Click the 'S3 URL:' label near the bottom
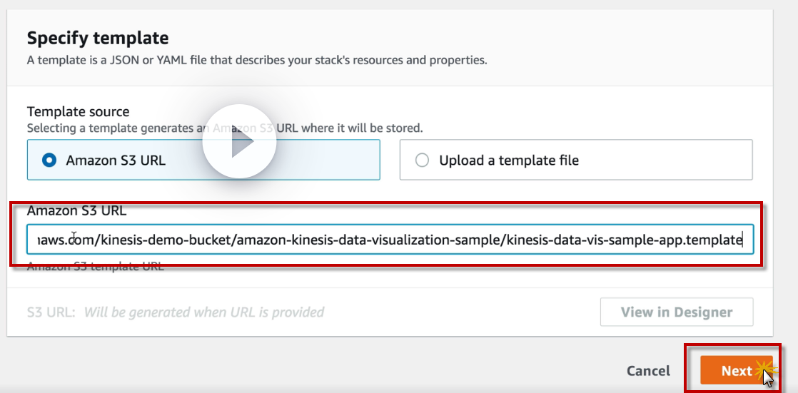Viewport: 798px width, 393px height. [51, 312]
